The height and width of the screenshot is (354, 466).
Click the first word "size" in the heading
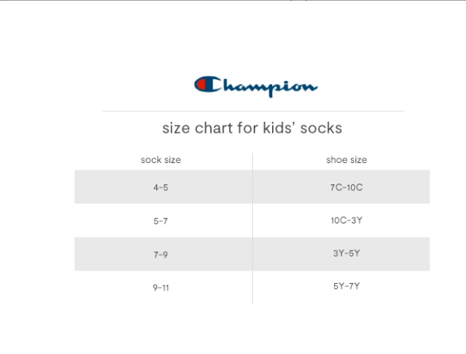click(175, 128)
